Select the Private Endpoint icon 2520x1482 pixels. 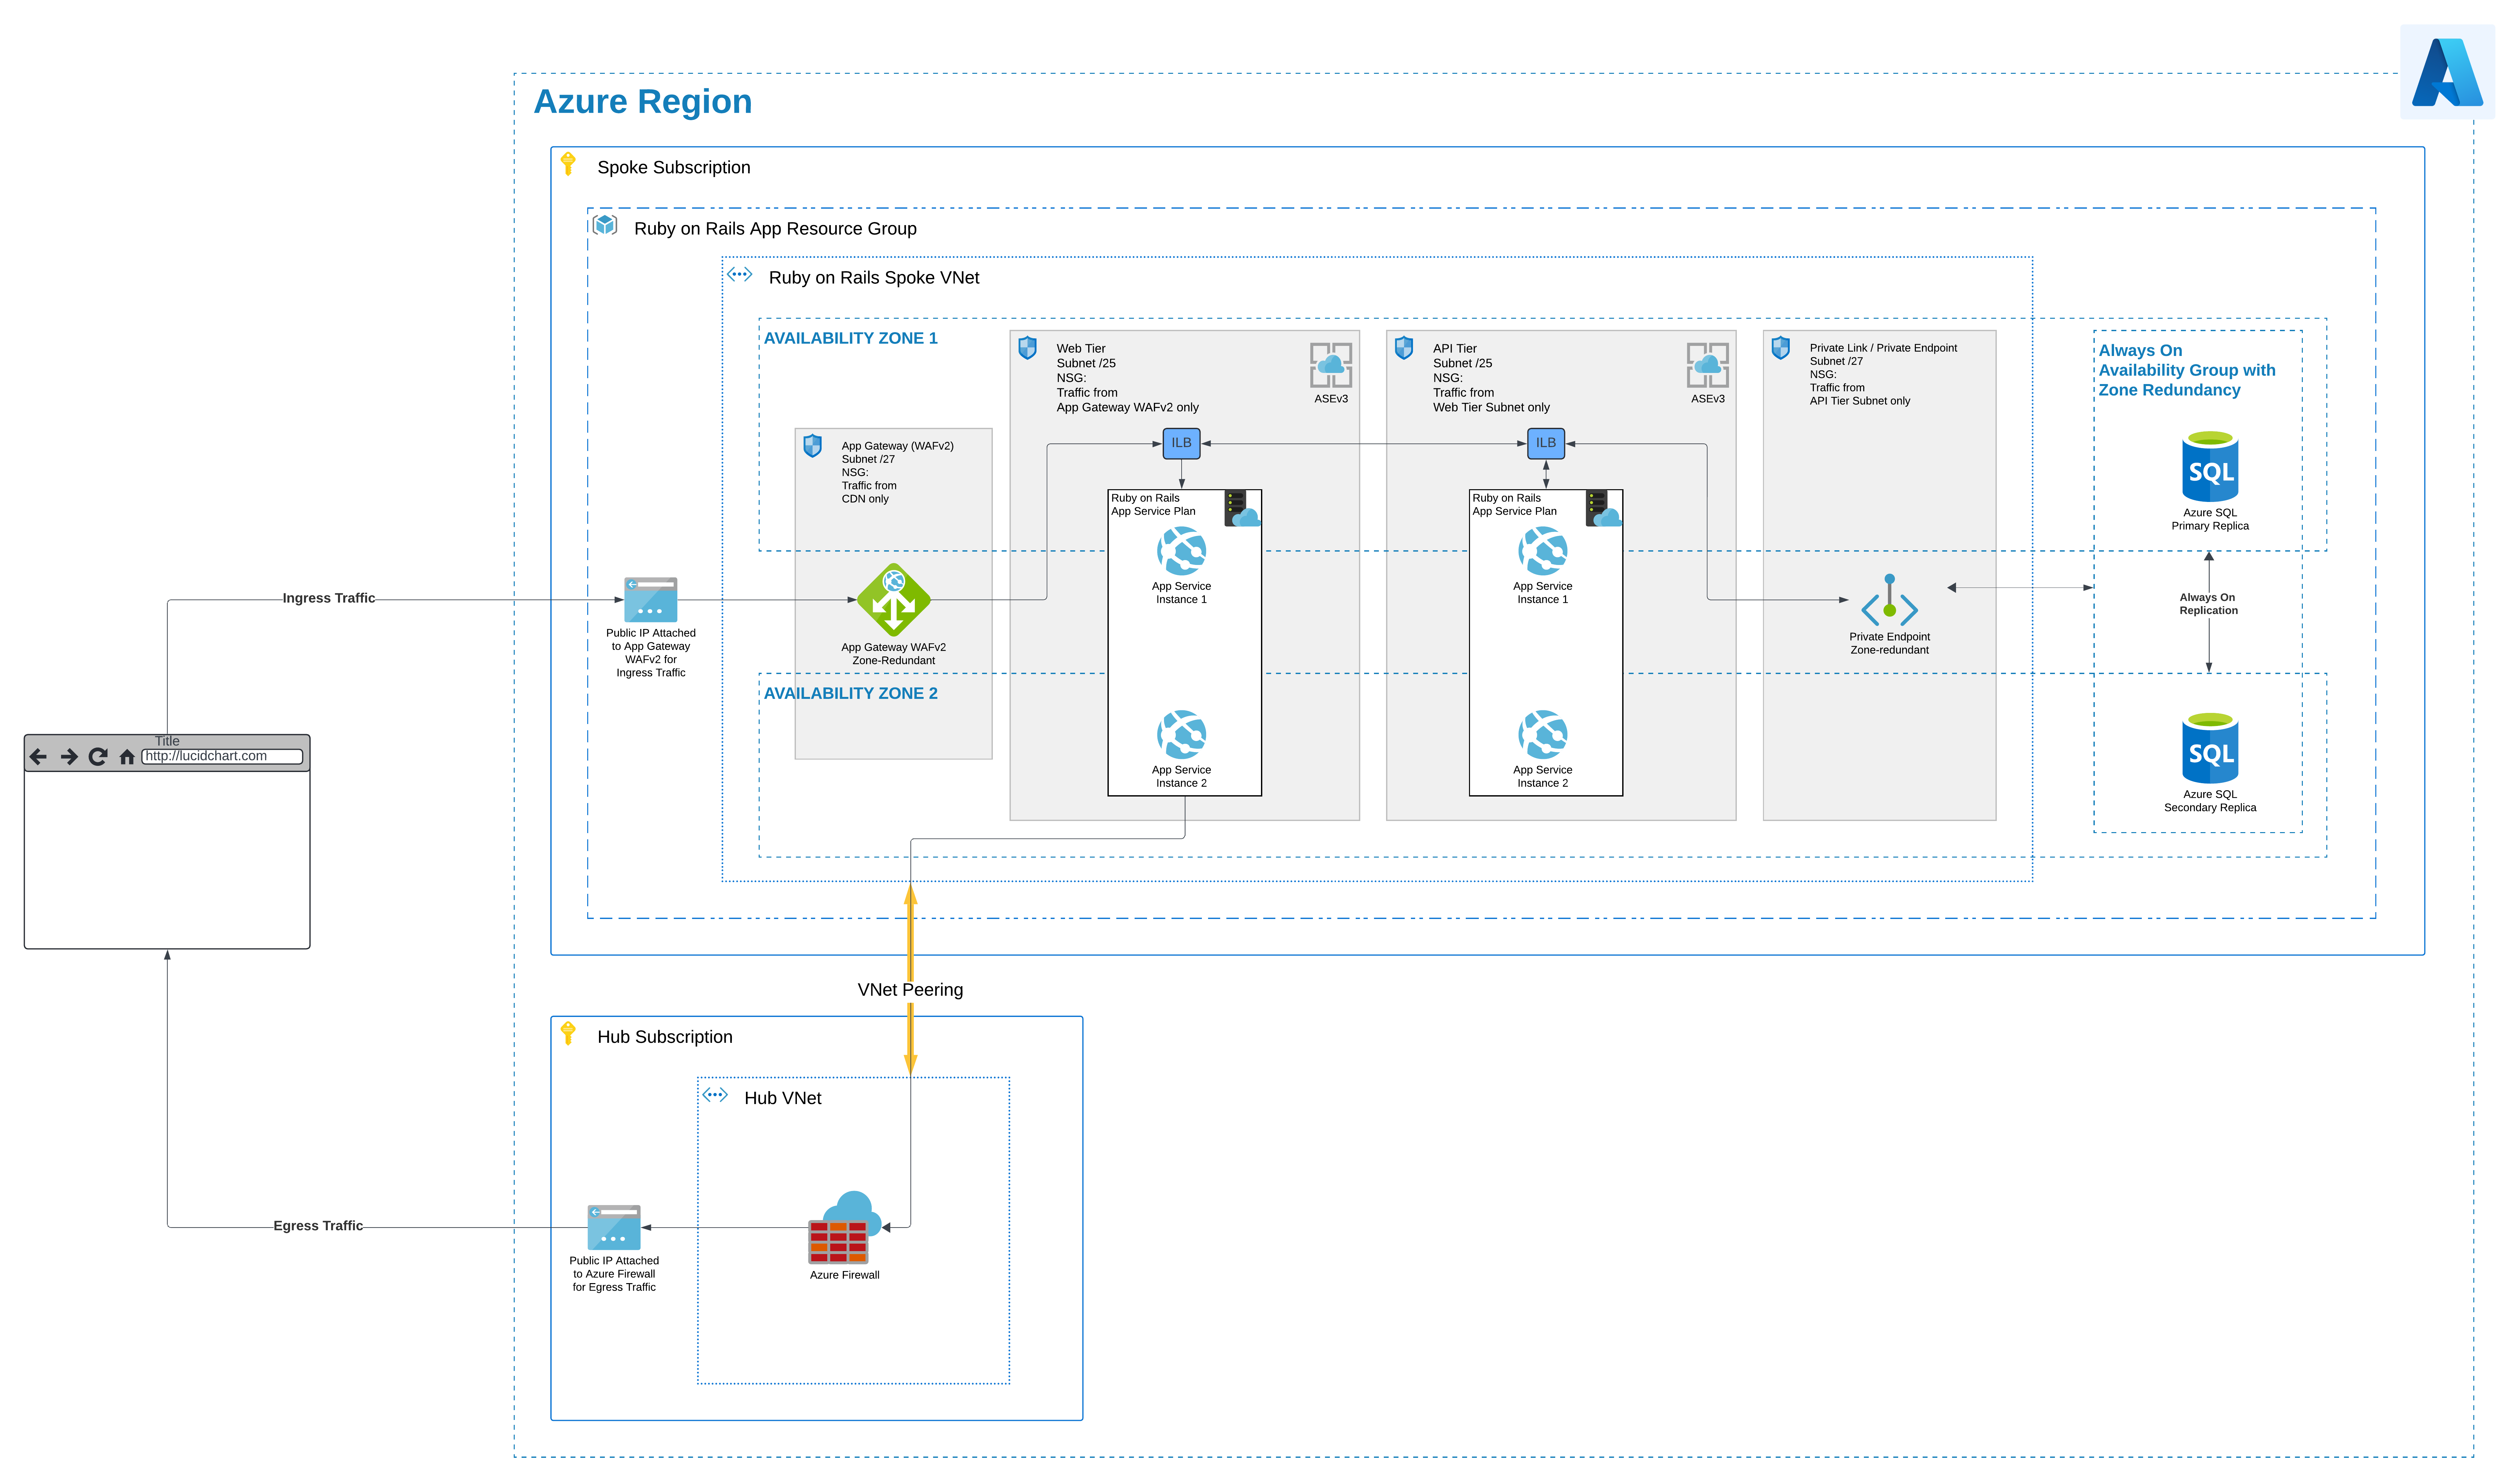1890,600
